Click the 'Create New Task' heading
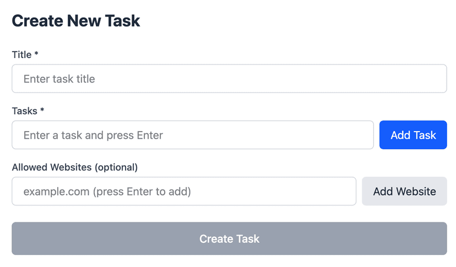The width and height of the screenshot is (456, 267). 76,21
